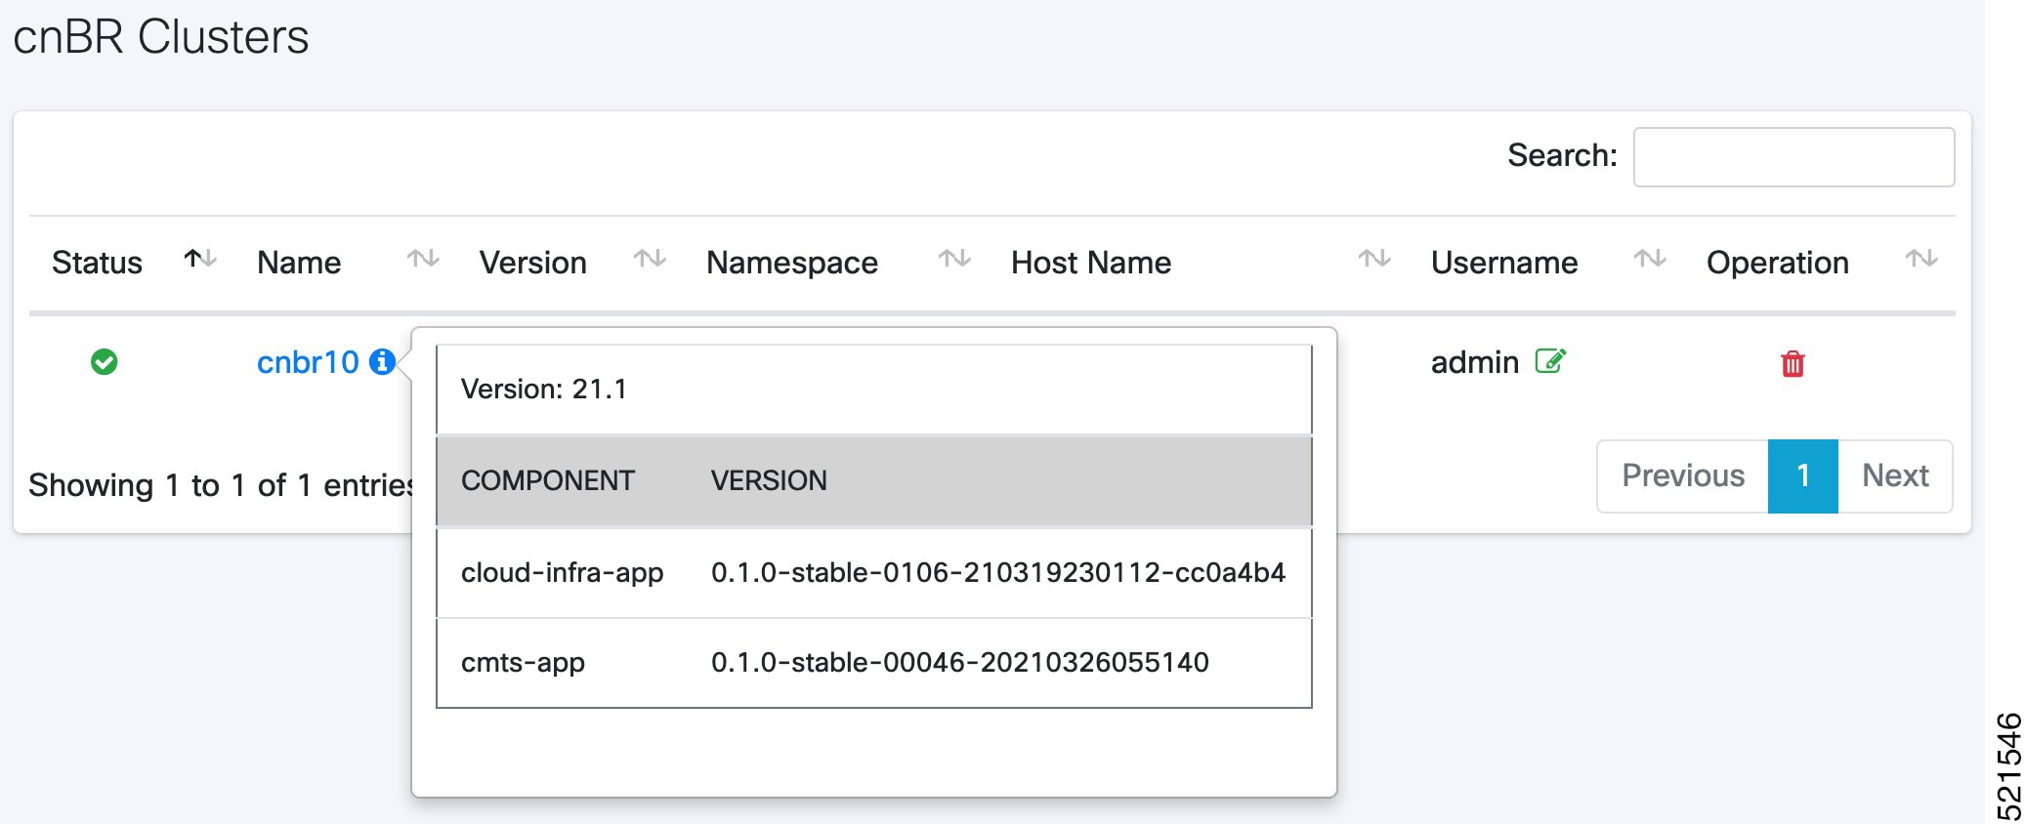Click the Namespace column header label
This screenshot has width=2025, height=824.
coord(792,263)
